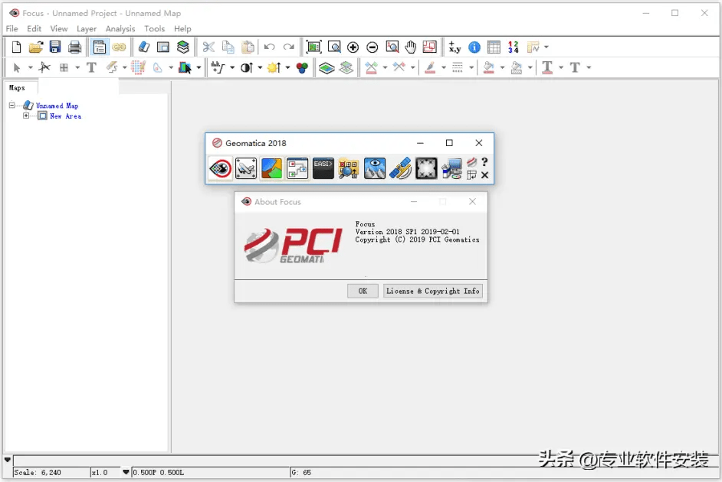Expand the Unnamed Map tree node
722x482 pixels.
[x=12, y=106]
